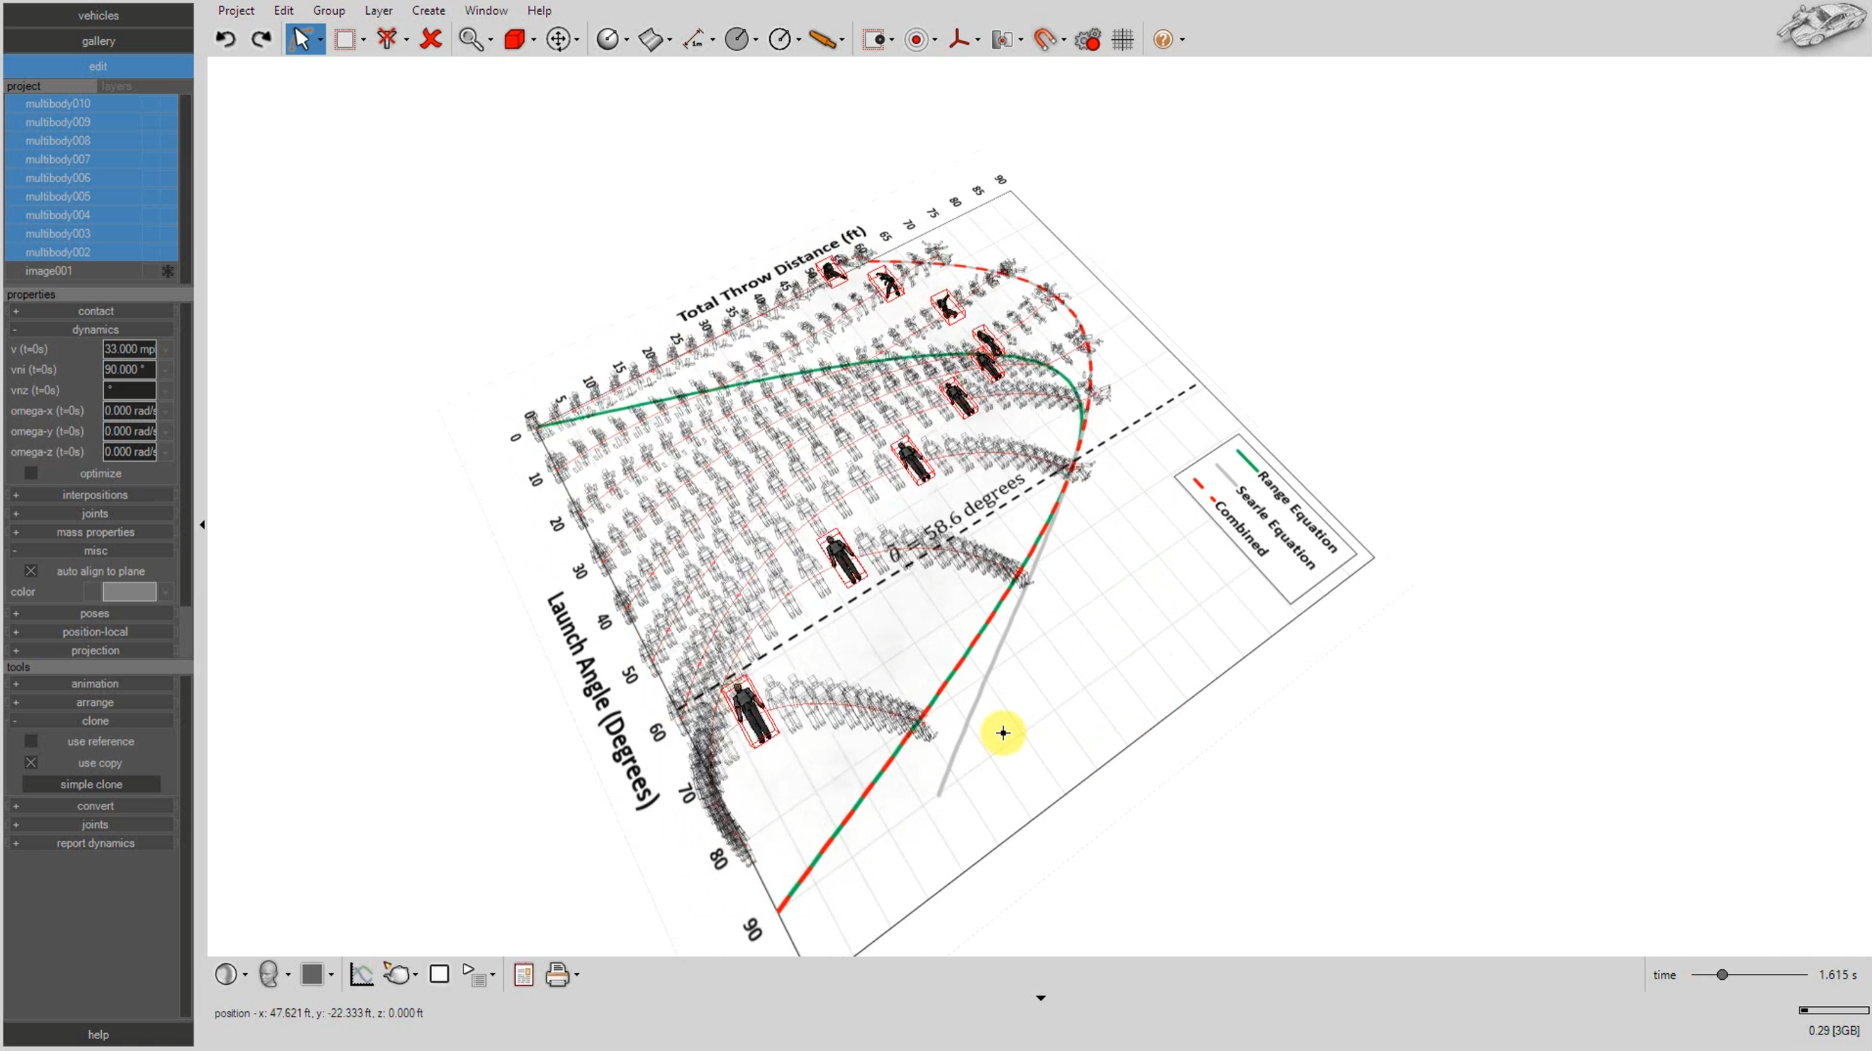
Task: Switch to the gallery tab
Action: (x=98, y=41)
